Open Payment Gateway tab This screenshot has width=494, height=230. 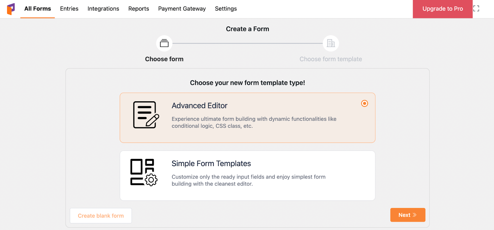coord(182,9)
